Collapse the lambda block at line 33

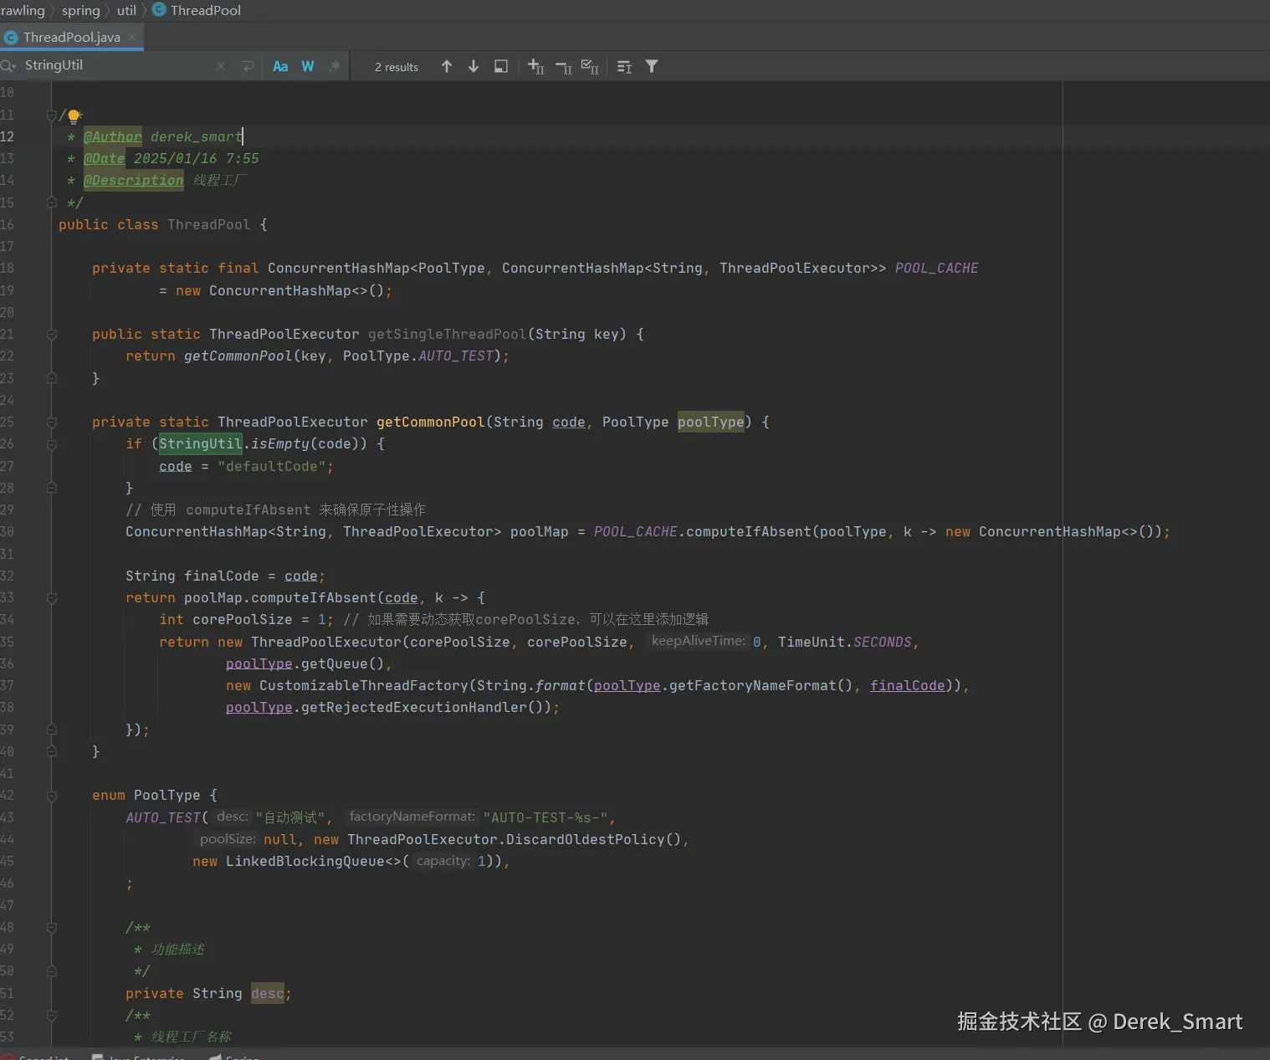click(x=52, y=598)
